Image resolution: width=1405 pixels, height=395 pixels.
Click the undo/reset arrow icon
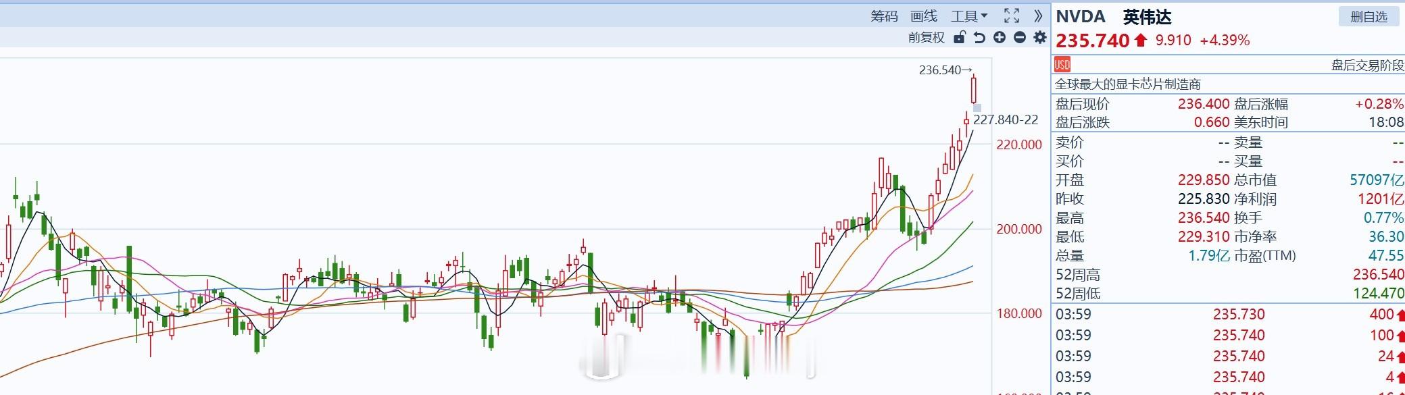979,37
